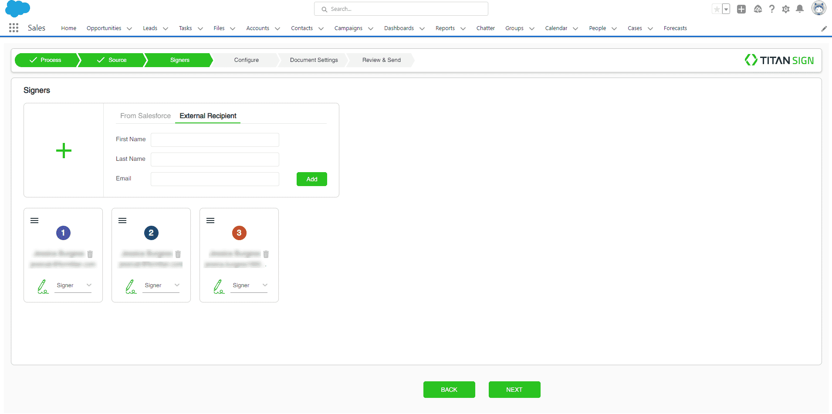This screenshot has height=414, width=832.
Task: Open Salesforce setup gear icon
Action: click(786, 9)
